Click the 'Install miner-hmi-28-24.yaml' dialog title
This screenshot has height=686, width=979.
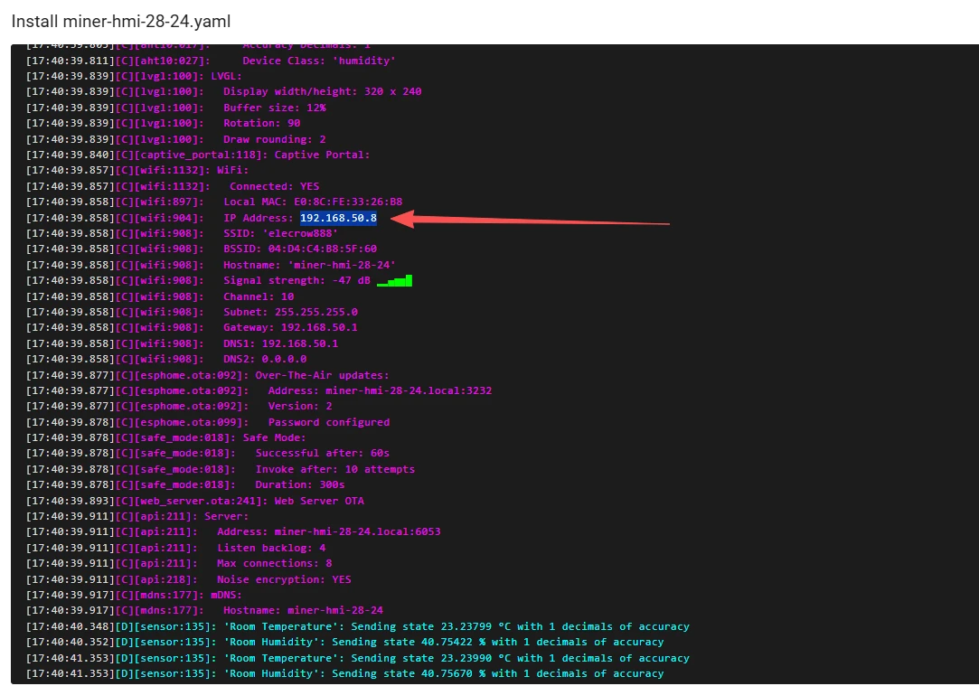click(x=120, y=20)
